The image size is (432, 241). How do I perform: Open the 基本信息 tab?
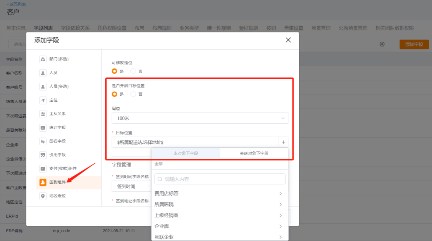[x=16, y=28]
